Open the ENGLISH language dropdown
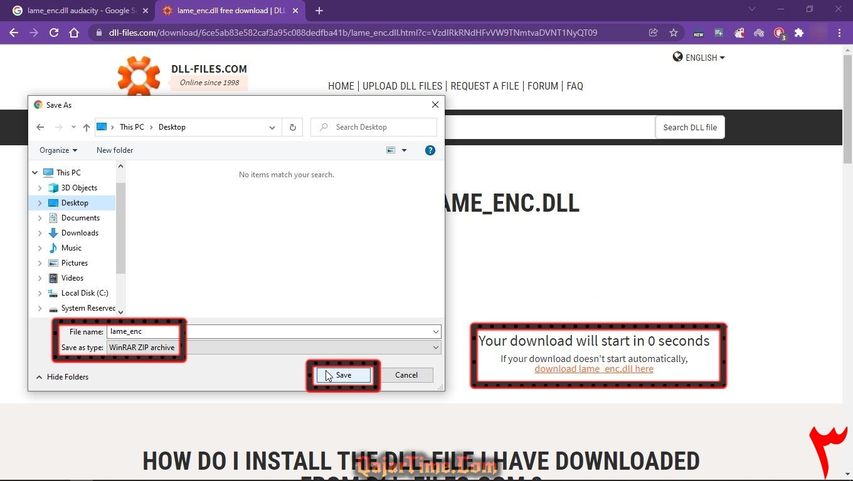Viewport: 853px width, 481px height. click(699, 58)
